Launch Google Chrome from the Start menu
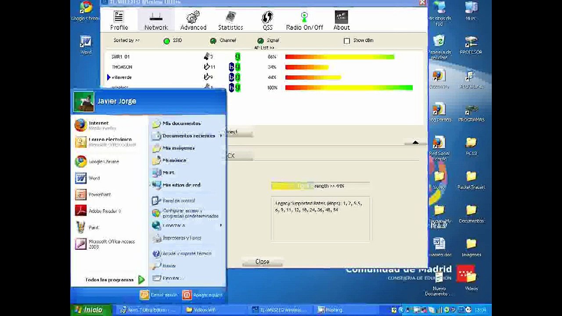 [x=110, y=162]
